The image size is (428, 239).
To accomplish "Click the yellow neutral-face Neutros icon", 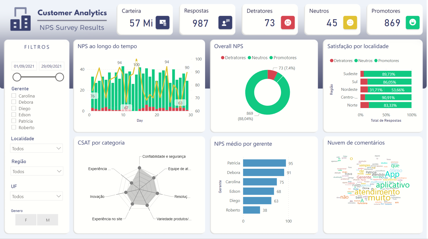I will pyautogui.click(x=350, y=23).
